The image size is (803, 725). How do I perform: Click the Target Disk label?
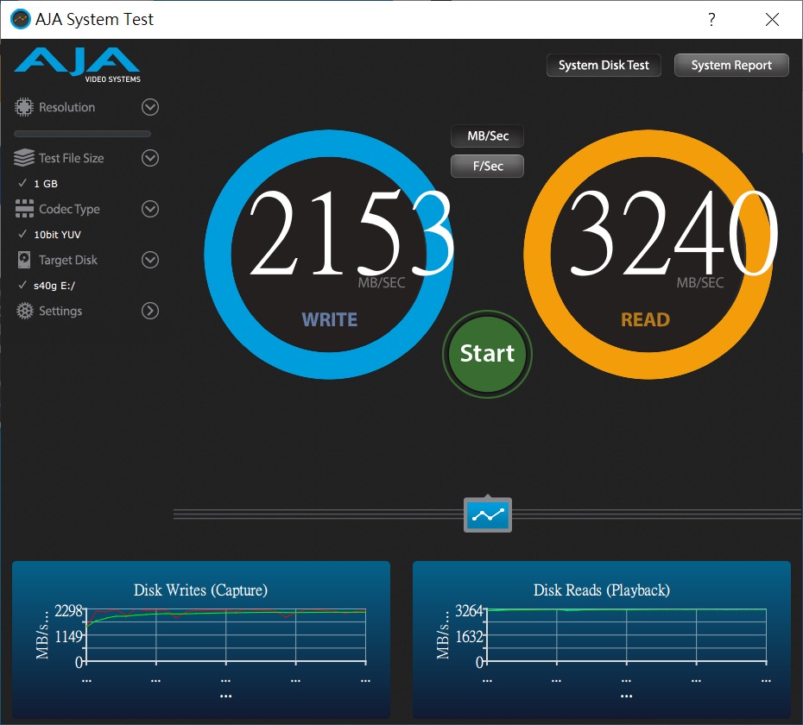click(68, 260)
